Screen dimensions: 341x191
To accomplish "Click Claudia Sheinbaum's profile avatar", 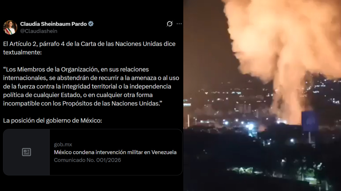I will (10, 27).
